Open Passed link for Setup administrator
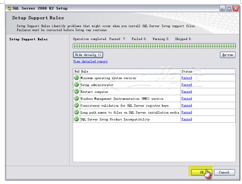Image resolution: width=242 pixels, height=184 pixels. 187,85
